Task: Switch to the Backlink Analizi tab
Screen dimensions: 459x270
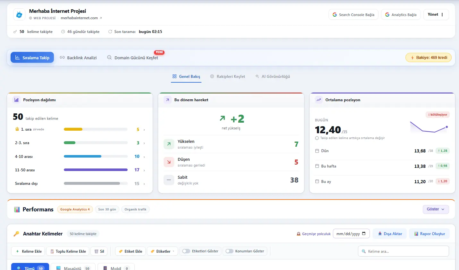Action: tap(78, 58)
